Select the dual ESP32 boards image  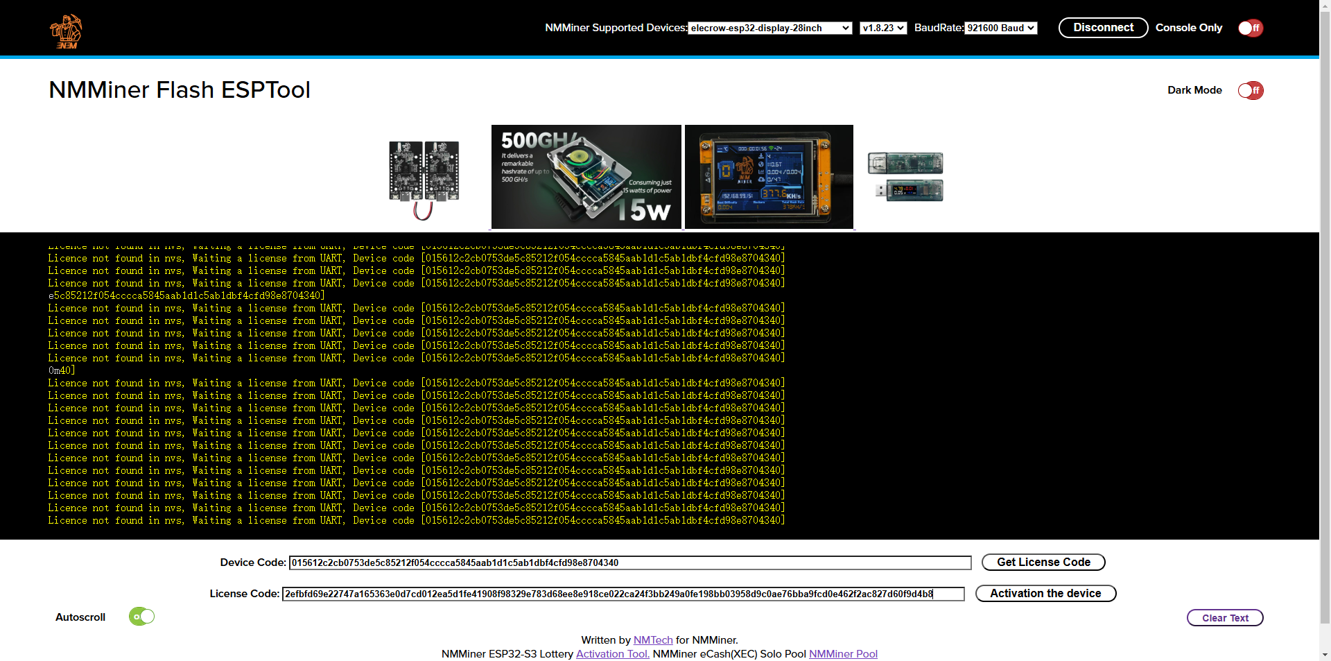[x=424, y=178]
